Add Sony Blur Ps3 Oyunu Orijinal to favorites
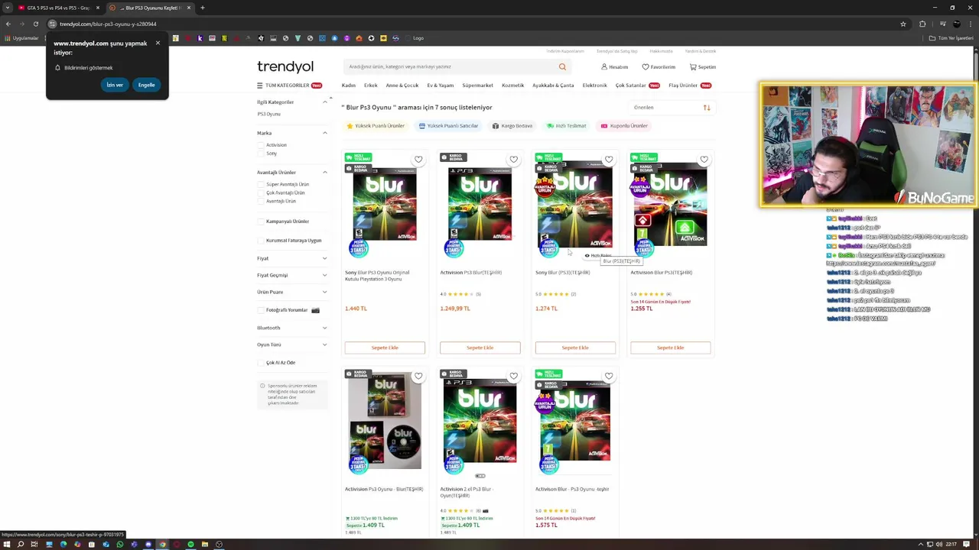This screenshot has width=979, height=550. pos(418,160)
